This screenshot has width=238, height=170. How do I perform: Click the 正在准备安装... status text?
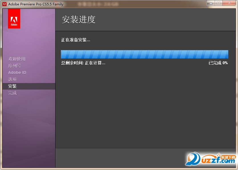(x=76, y=40)
